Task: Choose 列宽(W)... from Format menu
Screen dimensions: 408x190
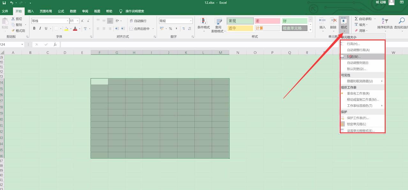Action: [x=362, y=57]
